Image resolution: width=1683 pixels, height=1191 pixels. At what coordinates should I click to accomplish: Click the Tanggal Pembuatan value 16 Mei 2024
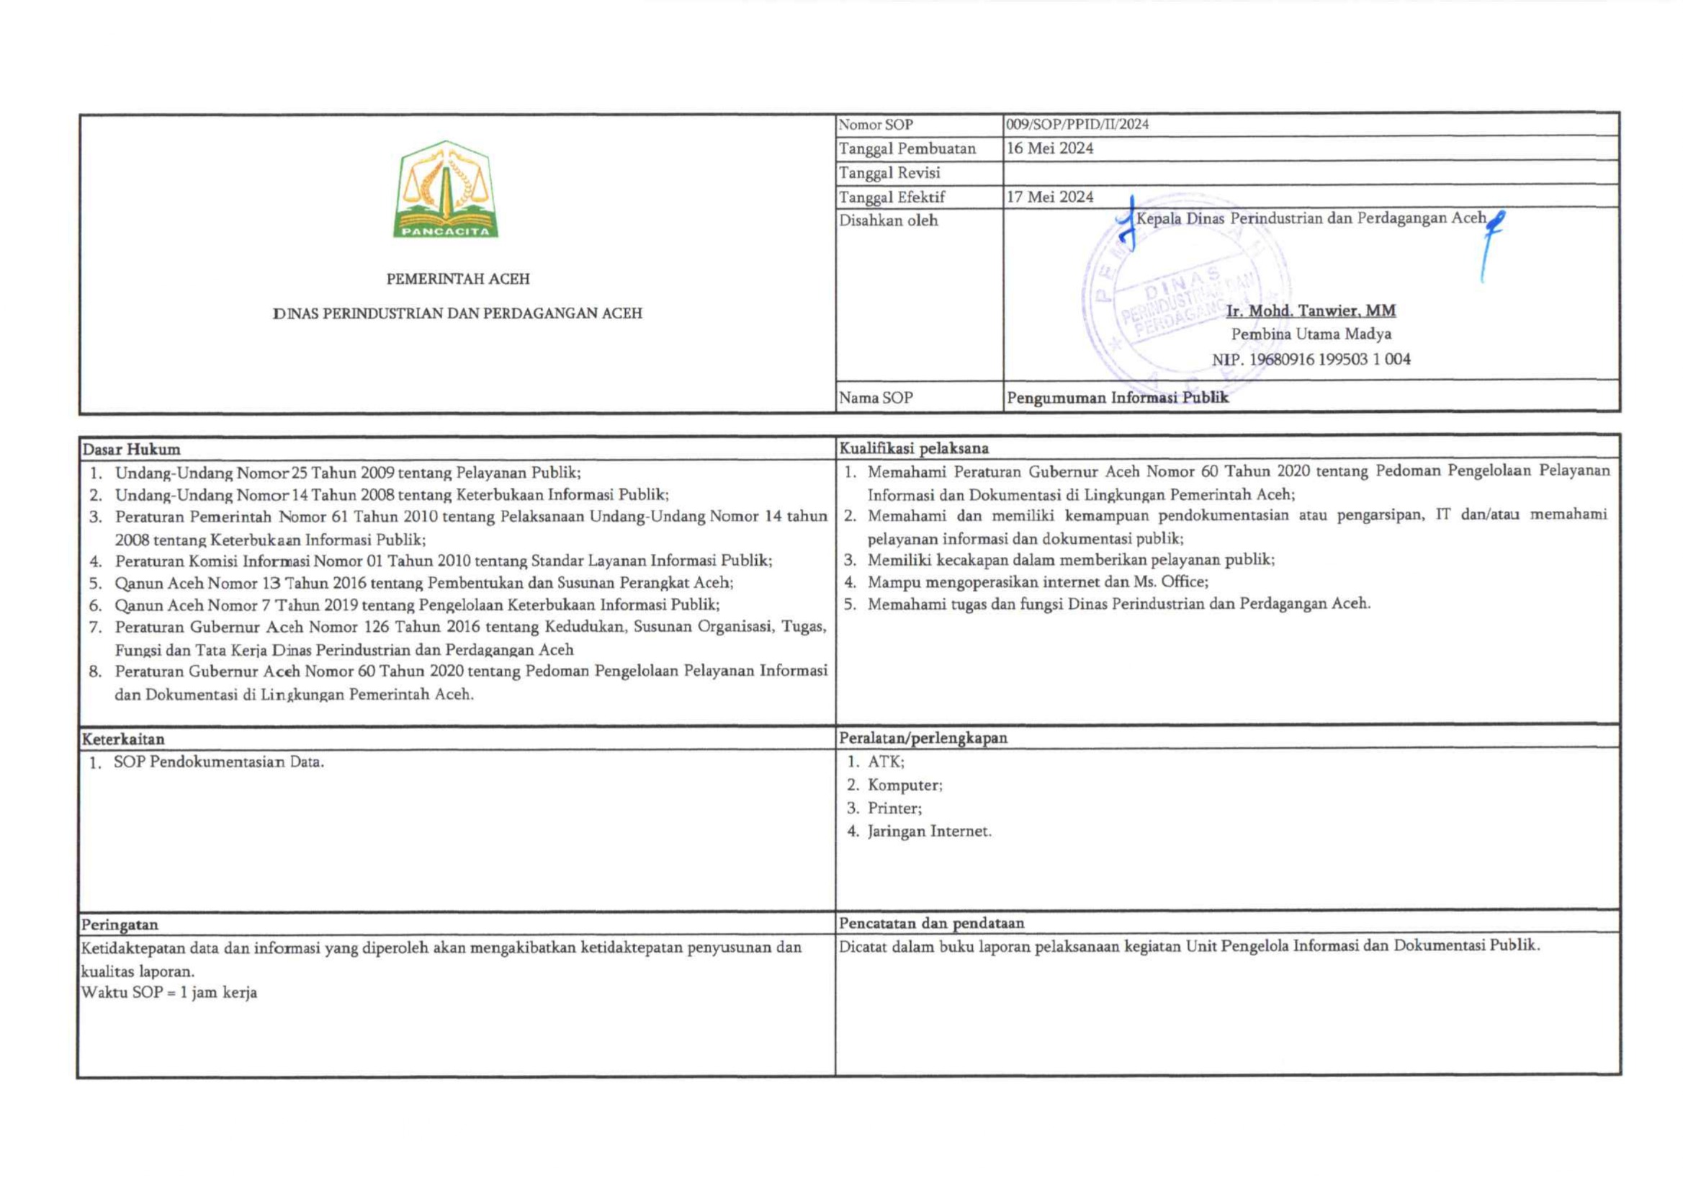point(1049,148)
